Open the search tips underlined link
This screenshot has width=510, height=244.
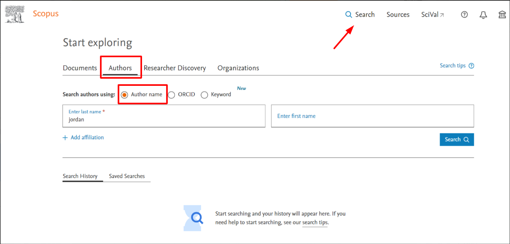coord(314,222)
